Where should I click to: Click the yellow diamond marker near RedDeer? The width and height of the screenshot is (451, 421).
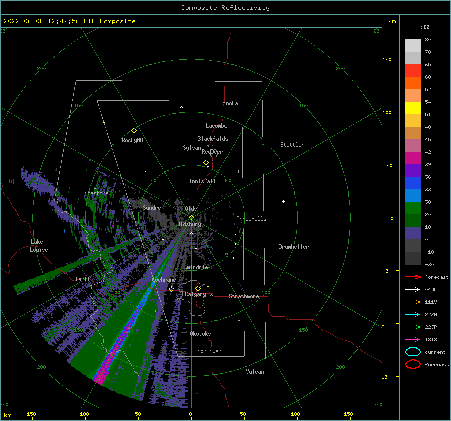(x=206, y=163)
